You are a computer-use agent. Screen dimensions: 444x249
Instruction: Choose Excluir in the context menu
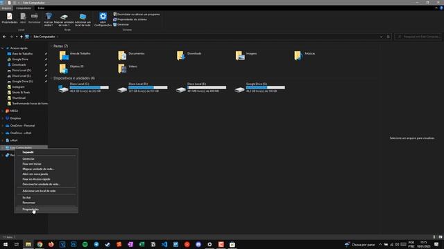tap(46, 198)
